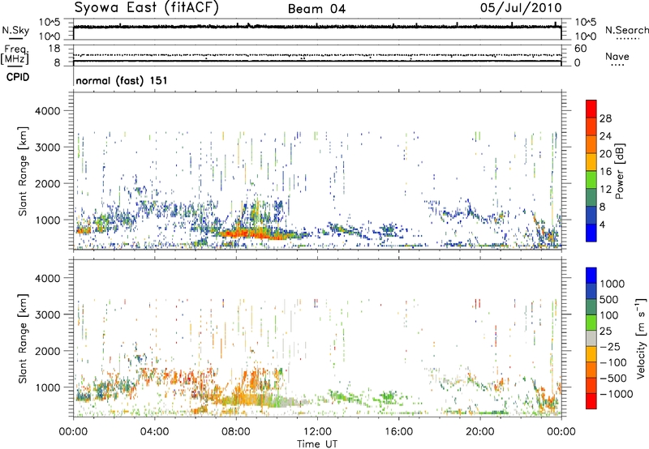Click the blue bottom swatch of Power colorbar
The height and width of the screenshot is (449, 649).
(x=591, y=233)
